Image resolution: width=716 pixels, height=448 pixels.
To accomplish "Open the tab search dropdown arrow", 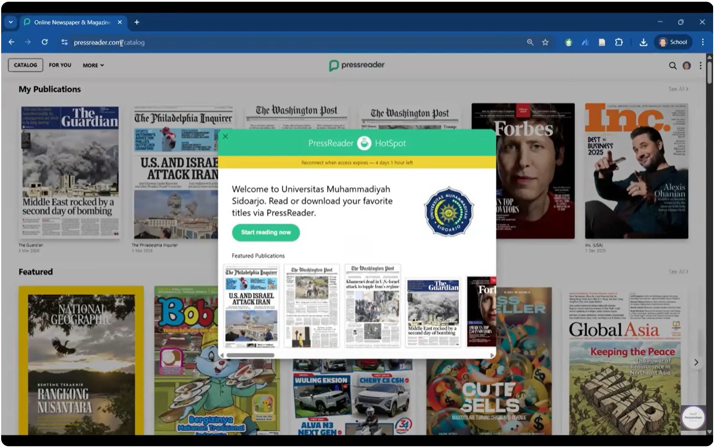I will coord(10,22).
